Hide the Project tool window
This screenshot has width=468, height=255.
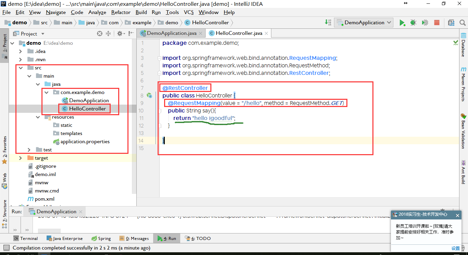[x=131, y=33]
